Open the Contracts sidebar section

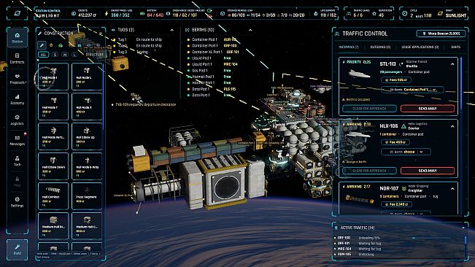tap(17, 58)
